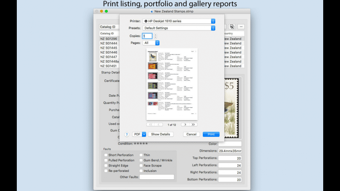Click the Catalog ID column header

(x=109, y=33)
